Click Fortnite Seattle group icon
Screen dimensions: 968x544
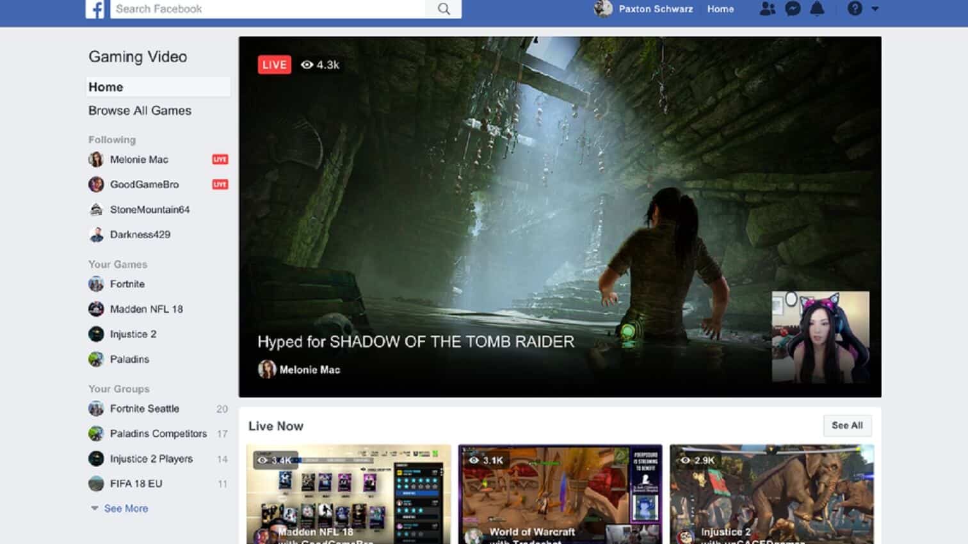96,408
